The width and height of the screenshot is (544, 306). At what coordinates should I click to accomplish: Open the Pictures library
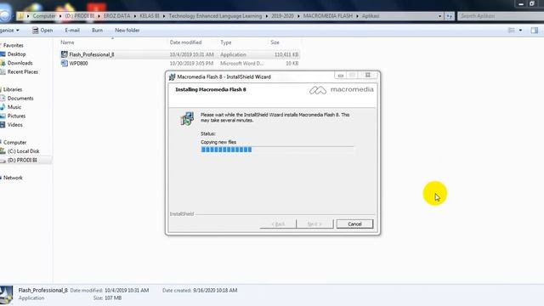[x=16, y=116]
